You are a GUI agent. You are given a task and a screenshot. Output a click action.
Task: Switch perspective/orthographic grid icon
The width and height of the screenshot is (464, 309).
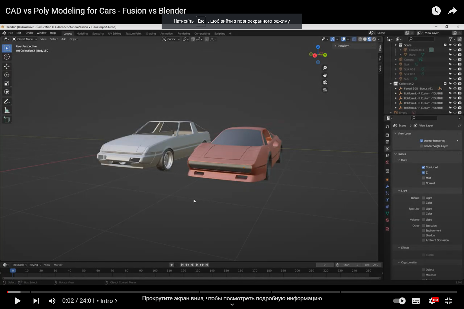325,90
